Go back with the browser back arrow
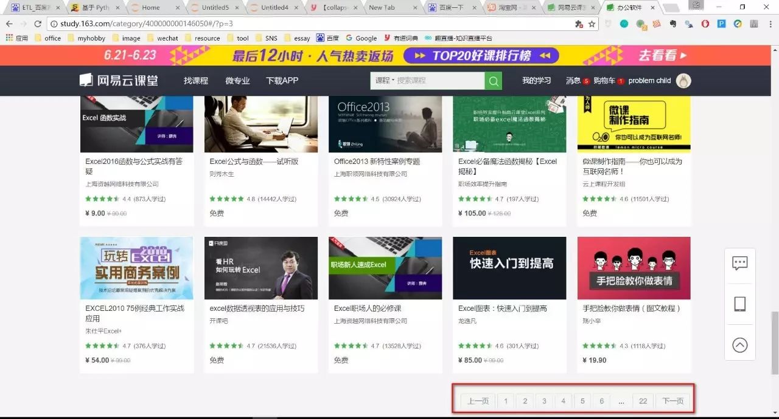779x419 pixels. point(9,24)
